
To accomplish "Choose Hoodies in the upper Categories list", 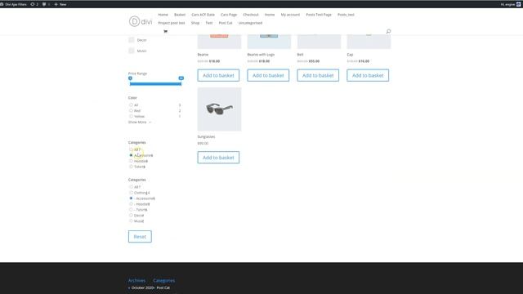I will coord(131,161).
